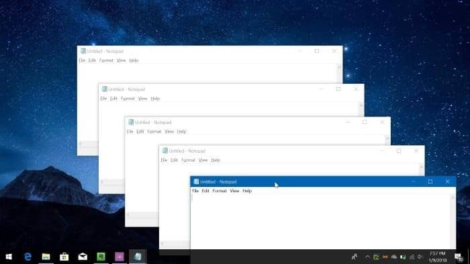Click the horizontal scroll-left arrow of the middle Notepad window
This screenshot has height=264, width=470.
[x=128, y=215]
